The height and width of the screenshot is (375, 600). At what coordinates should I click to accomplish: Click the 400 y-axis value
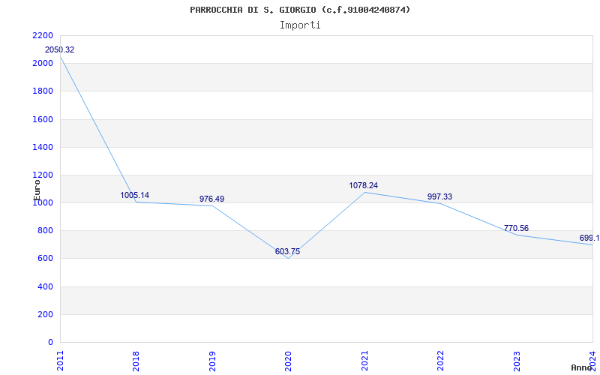pos(45,287)
